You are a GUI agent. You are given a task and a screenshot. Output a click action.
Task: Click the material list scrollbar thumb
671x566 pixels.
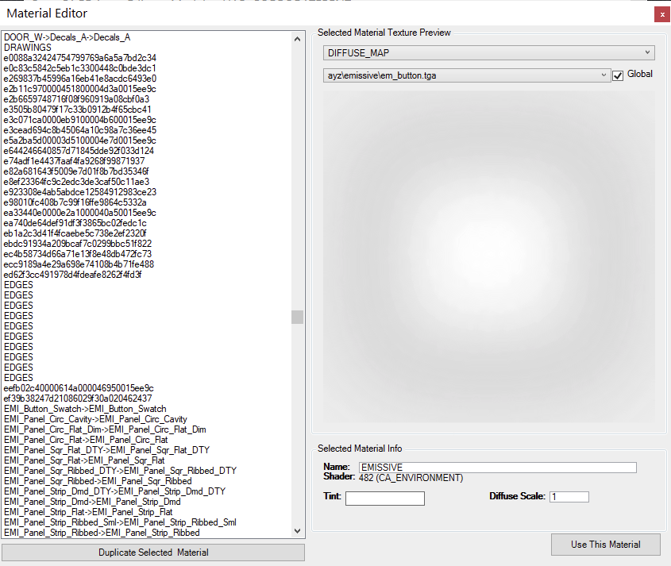(297, 317)
